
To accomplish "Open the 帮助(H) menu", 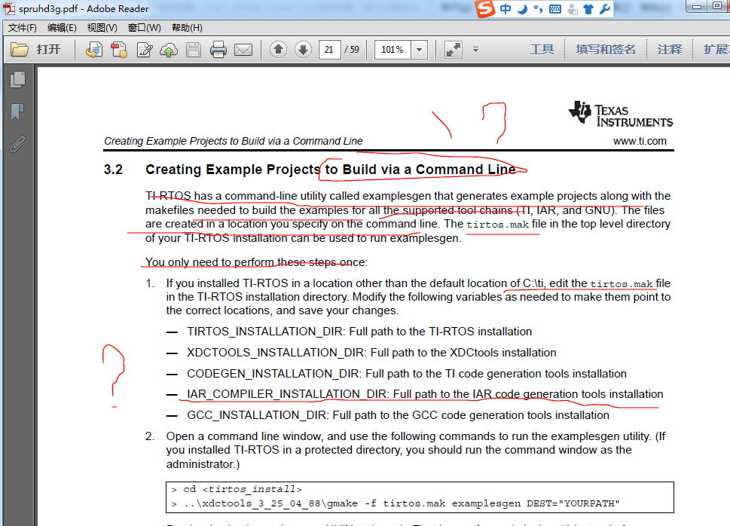I will [x=187, y=27].
